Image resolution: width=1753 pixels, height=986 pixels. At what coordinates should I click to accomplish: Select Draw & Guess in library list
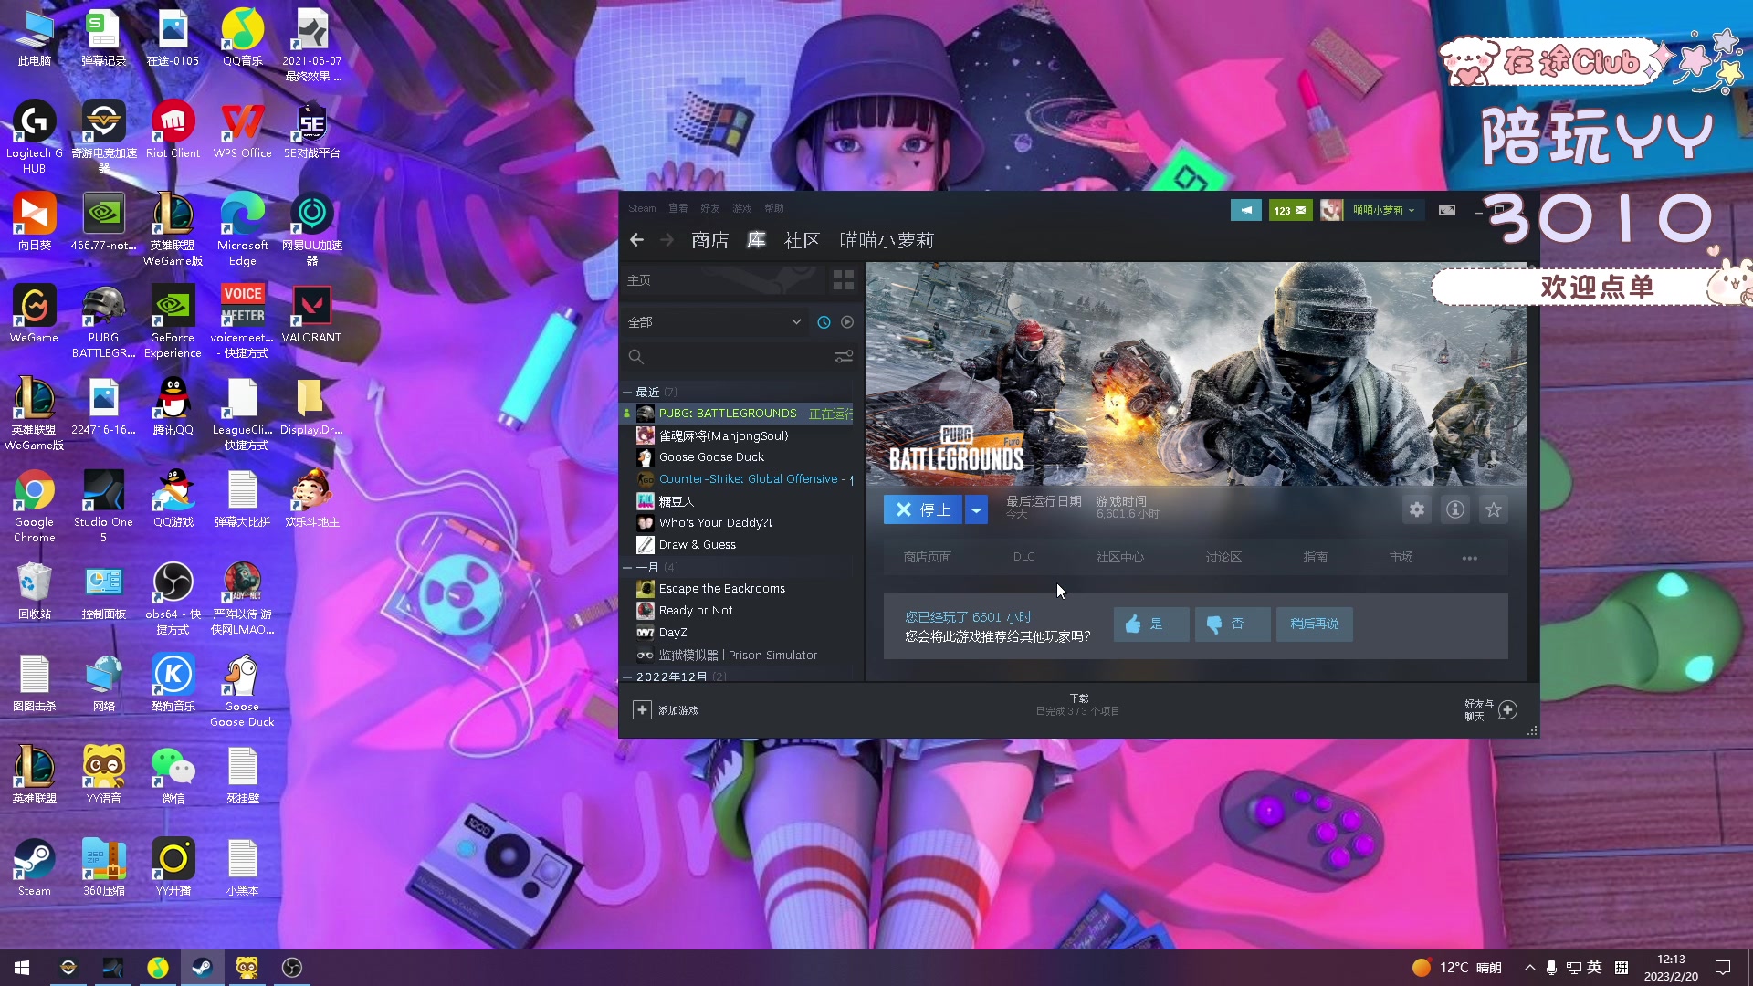click(737, 545)
